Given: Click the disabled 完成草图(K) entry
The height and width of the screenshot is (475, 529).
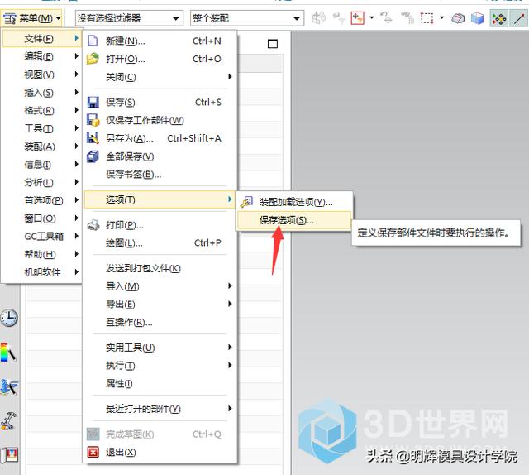Looking at the screenshot, I should coord(160,434).
